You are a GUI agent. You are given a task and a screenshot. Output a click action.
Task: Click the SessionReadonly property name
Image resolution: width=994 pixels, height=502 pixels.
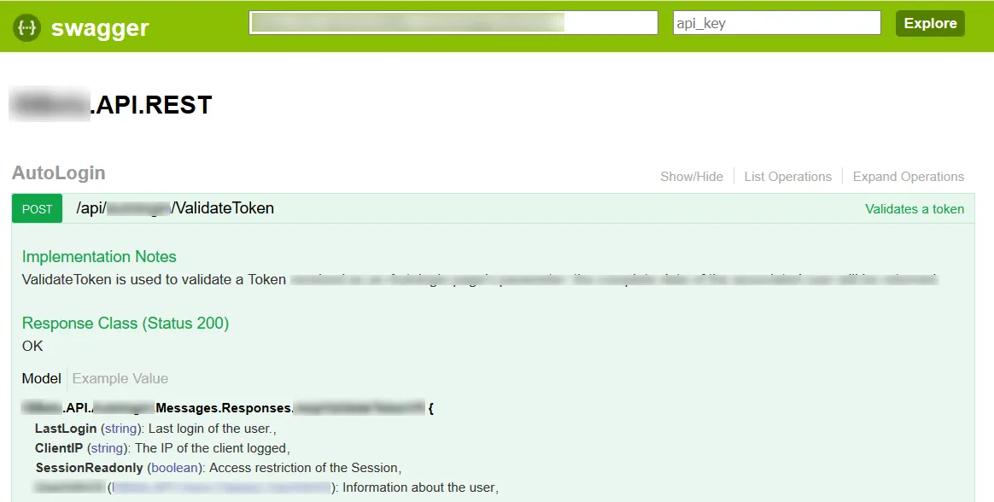point(90,468)
